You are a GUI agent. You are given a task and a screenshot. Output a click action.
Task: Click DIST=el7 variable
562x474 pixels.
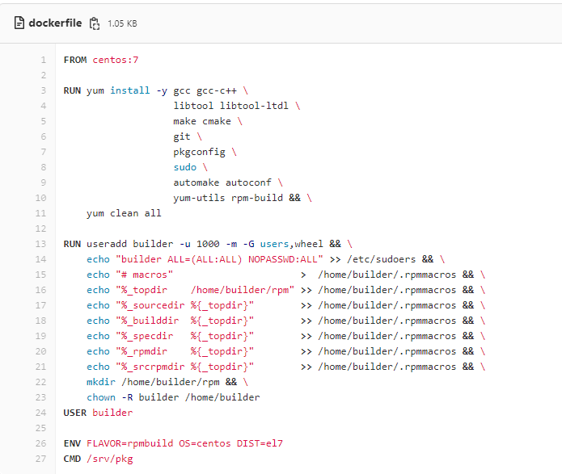coord(260,443)
